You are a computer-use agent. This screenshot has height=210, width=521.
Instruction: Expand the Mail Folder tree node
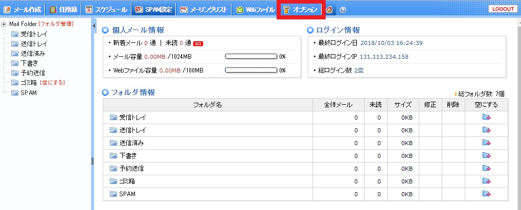[4, 24]
